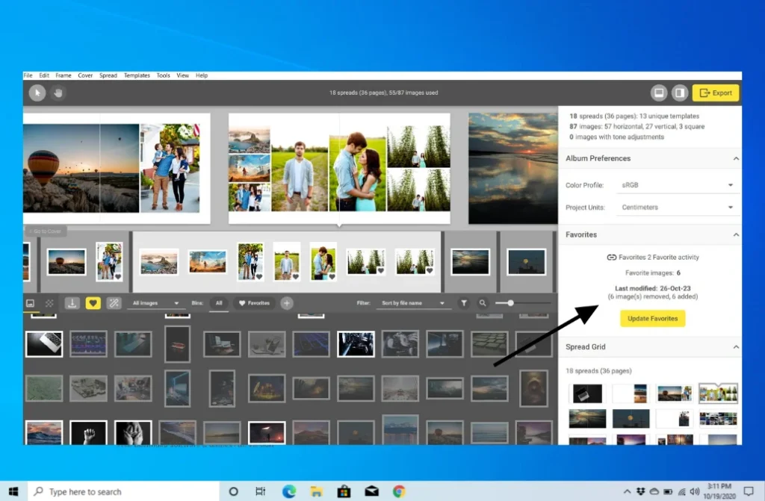
Task: Collapse the Album Preferences section
Action: tap(734, 158)
